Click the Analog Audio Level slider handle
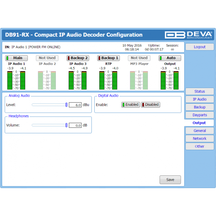This screenshot has width=216, height=216. (66, 105)
